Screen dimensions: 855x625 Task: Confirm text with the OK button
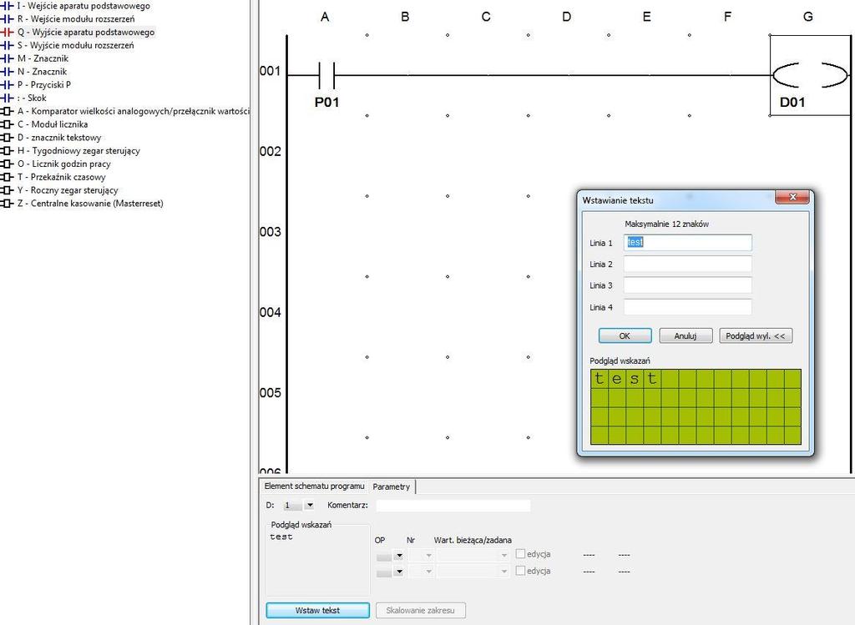(x=625, y=335)
